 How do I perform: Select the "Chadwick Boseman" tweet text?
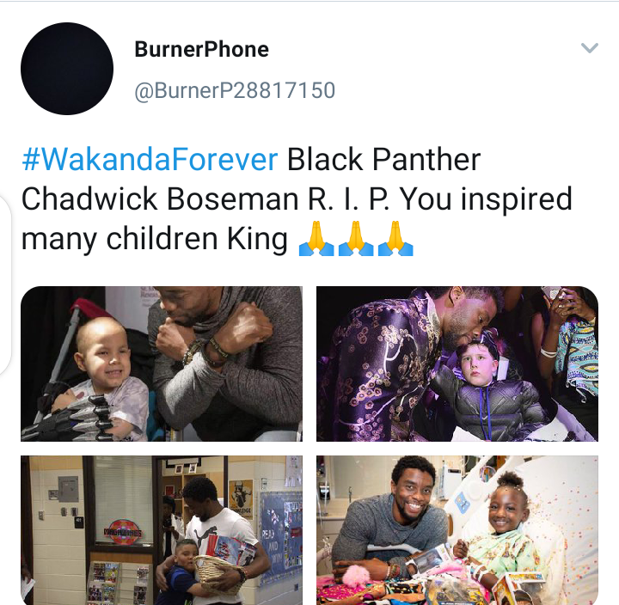click(160, 199)
